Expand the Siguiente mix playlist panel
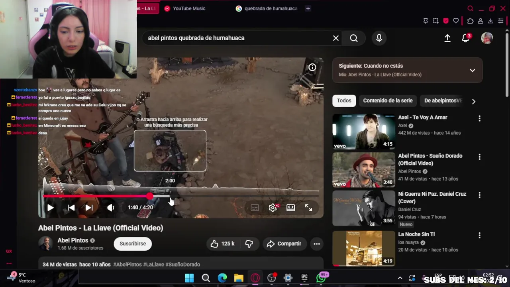The height and width of the screenshot is (287, 510). click(472, 70)
